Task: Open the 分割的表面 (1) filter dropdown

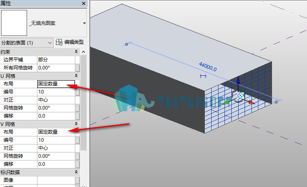Action: point(27,43)
